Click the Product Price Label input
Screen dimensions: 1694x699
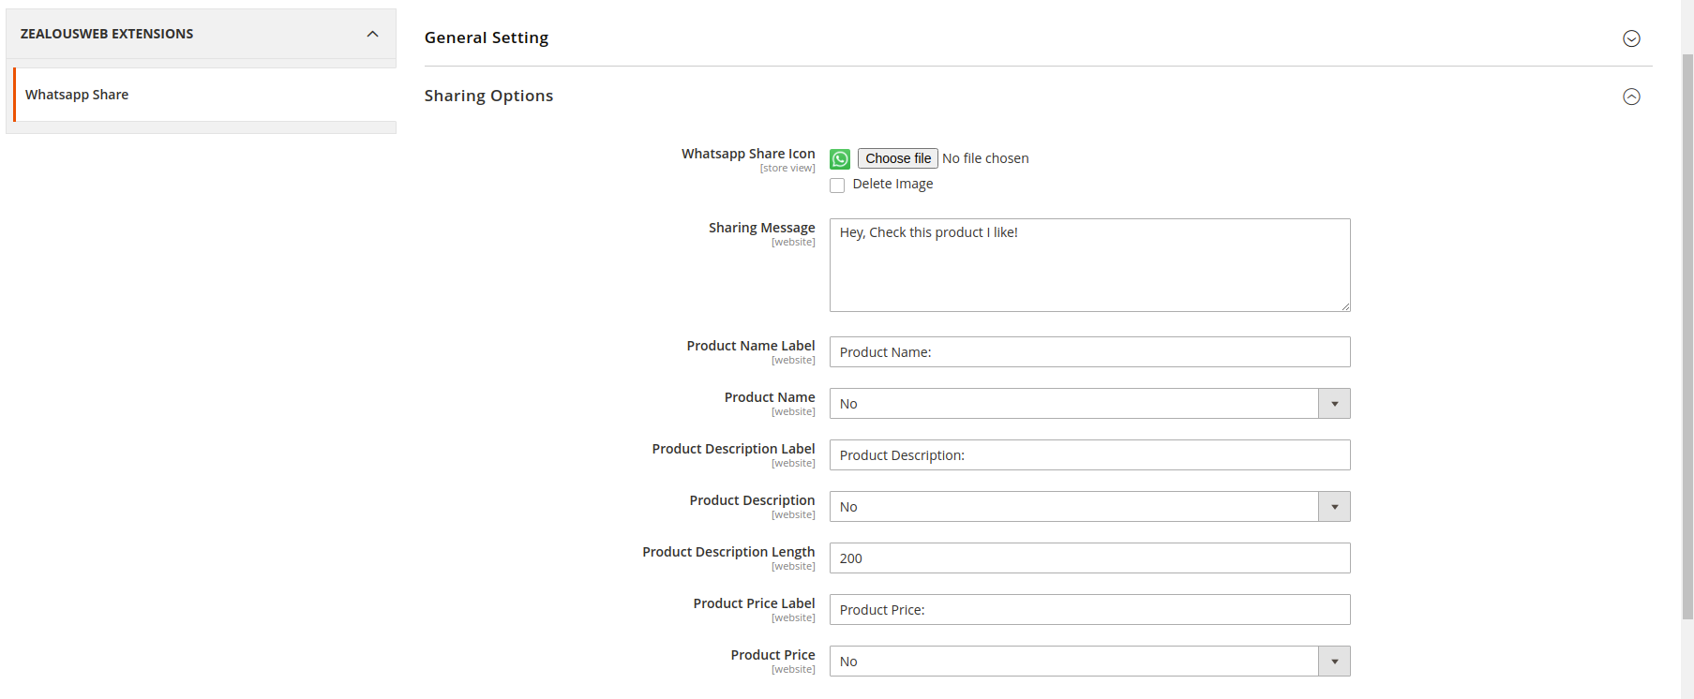[1089, 610]
